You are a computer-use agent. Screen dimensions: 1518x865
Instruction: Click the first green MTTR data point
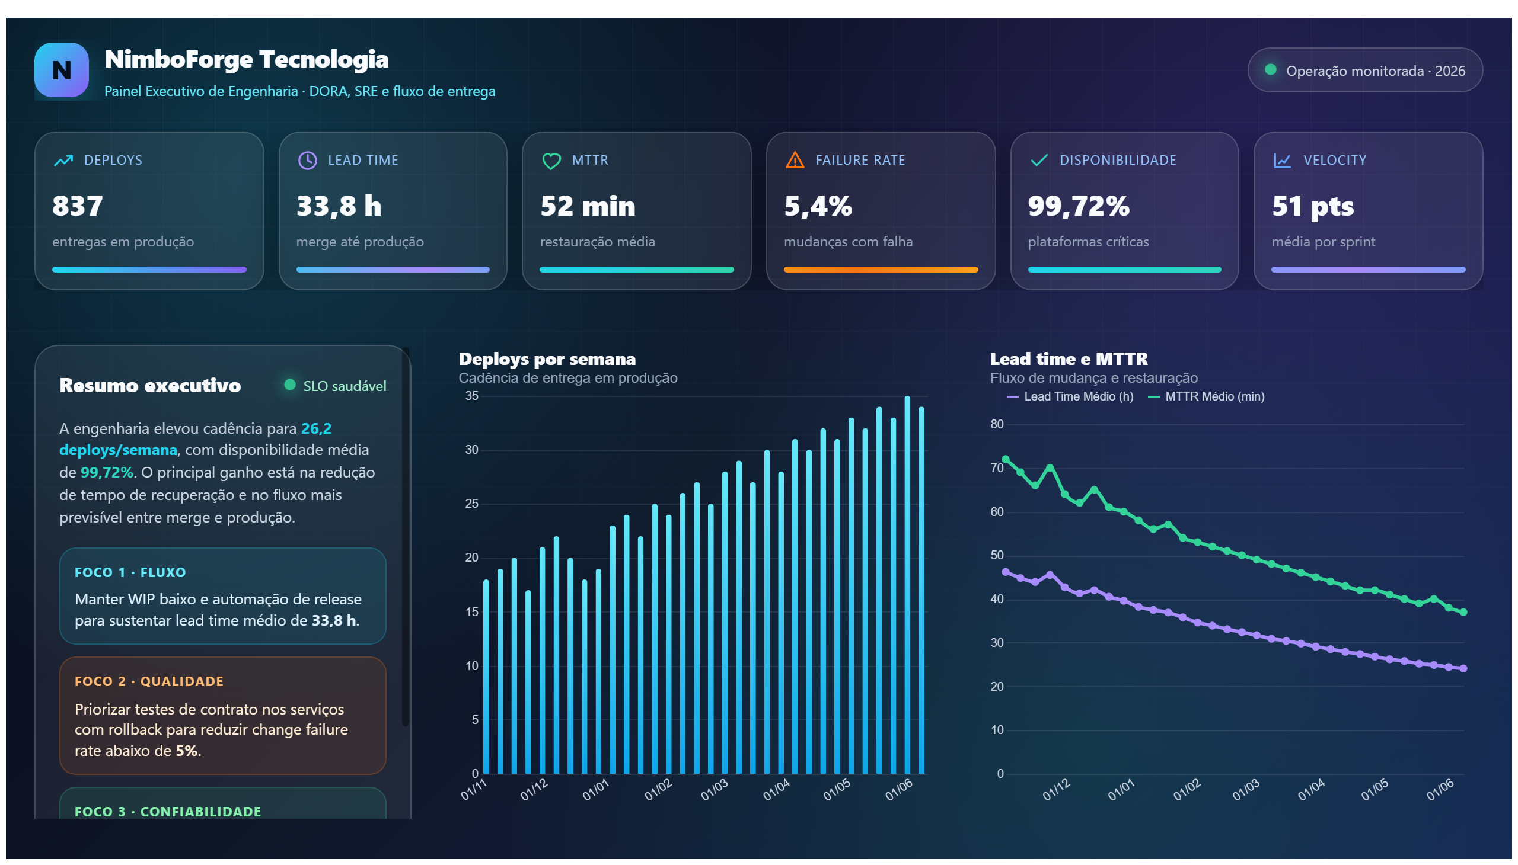coord(1006,459)
